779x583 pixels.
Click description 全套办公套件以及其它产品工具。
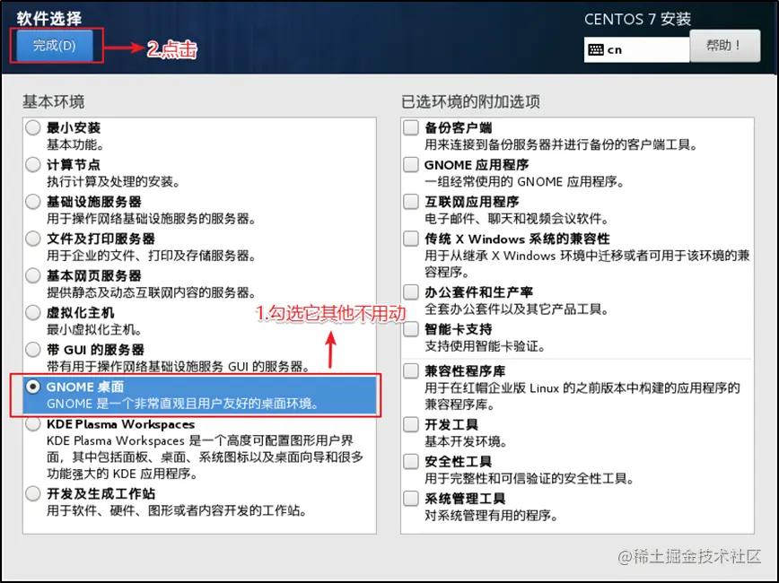tap(517, 309)
